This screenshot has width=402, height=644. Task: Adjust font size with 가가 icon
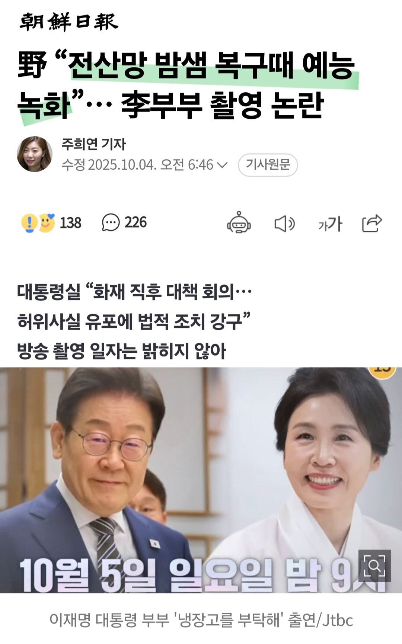point(330,224)
